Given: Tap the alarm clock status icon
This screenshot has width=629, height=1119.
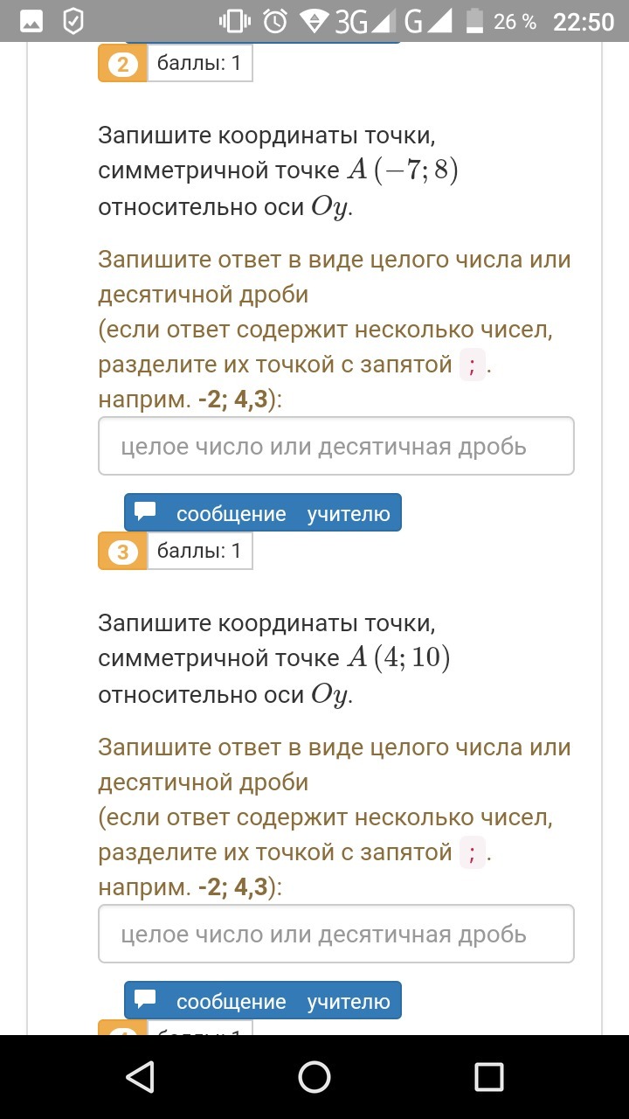Looking at the screenshot, I should click(x=275, y=21).
